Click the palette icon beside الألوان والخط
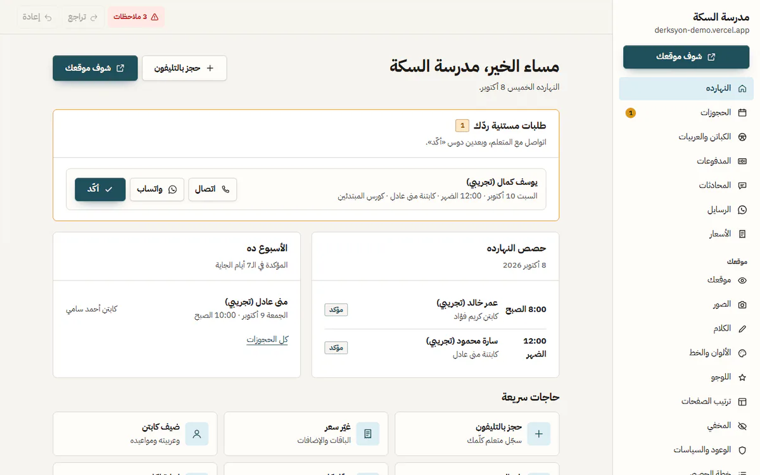 [x=743, y=353]
